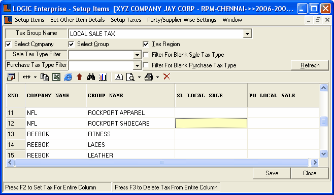Click the COMPANY NAME column header

click(56, 96)
